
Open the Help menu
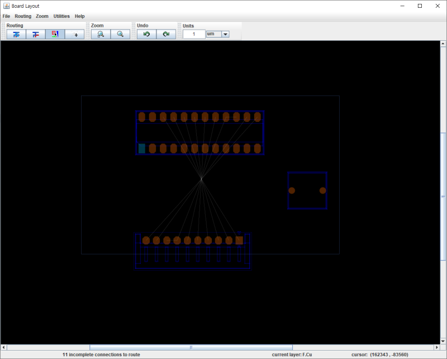tap(79, 16)
